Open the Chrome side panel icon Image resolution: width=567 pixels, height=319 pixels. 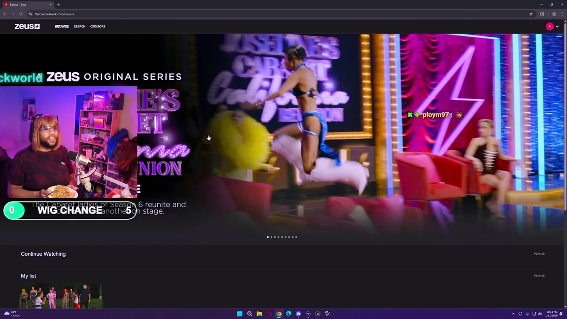tap(542, 14)
